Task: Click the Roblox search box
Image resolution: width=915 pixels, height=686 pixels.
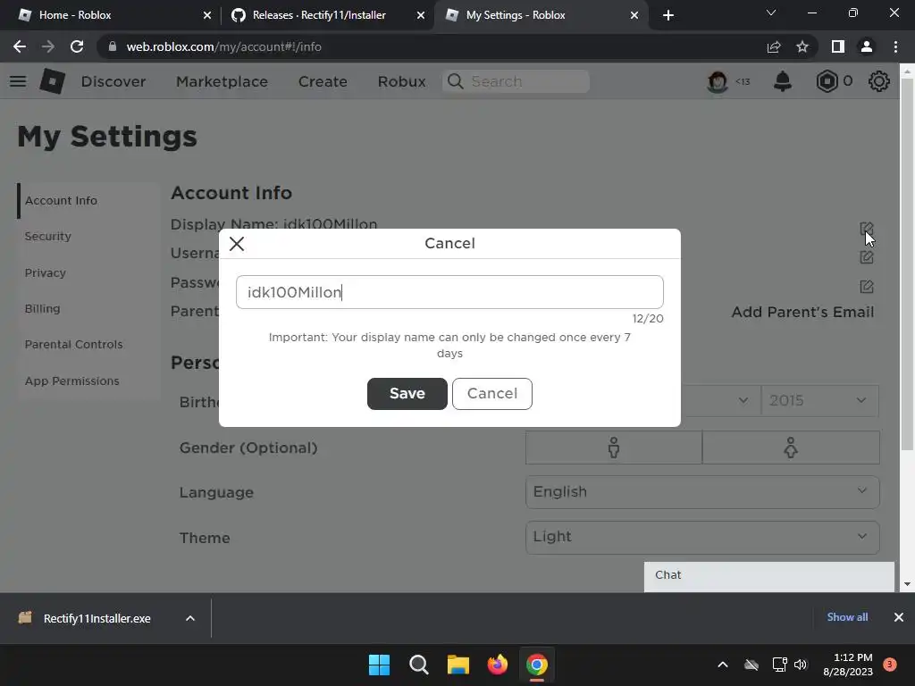Action: click(x=516, y=81)
